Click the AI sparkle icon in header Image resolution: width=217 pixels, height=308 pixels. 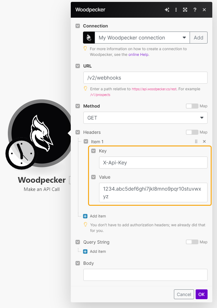(x=167, y=10)
